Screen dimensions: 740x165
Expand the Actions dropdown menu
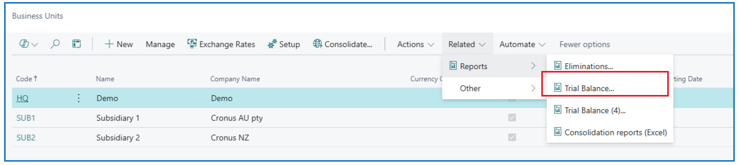[x=415, y=44]
